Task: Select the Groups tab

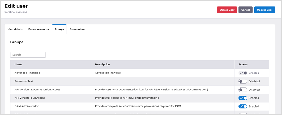Action: [59, 29]
